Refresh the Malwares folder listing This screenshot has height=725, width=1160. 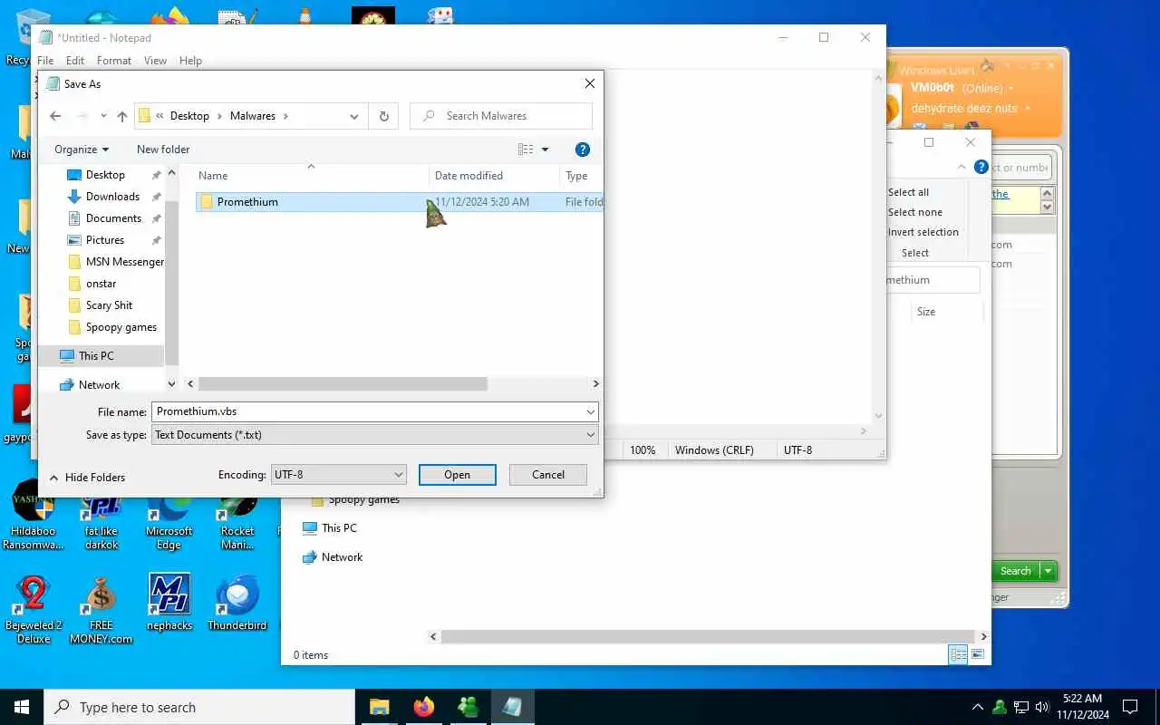click(383, 116)
